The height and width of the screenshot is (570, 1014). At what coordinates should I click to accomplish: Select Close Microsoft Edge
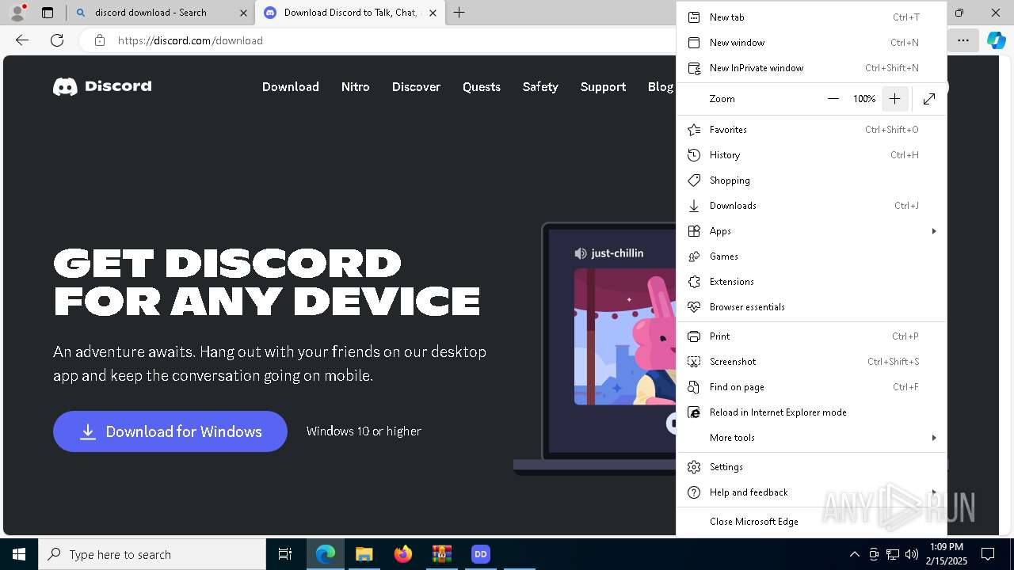(811, 522)
